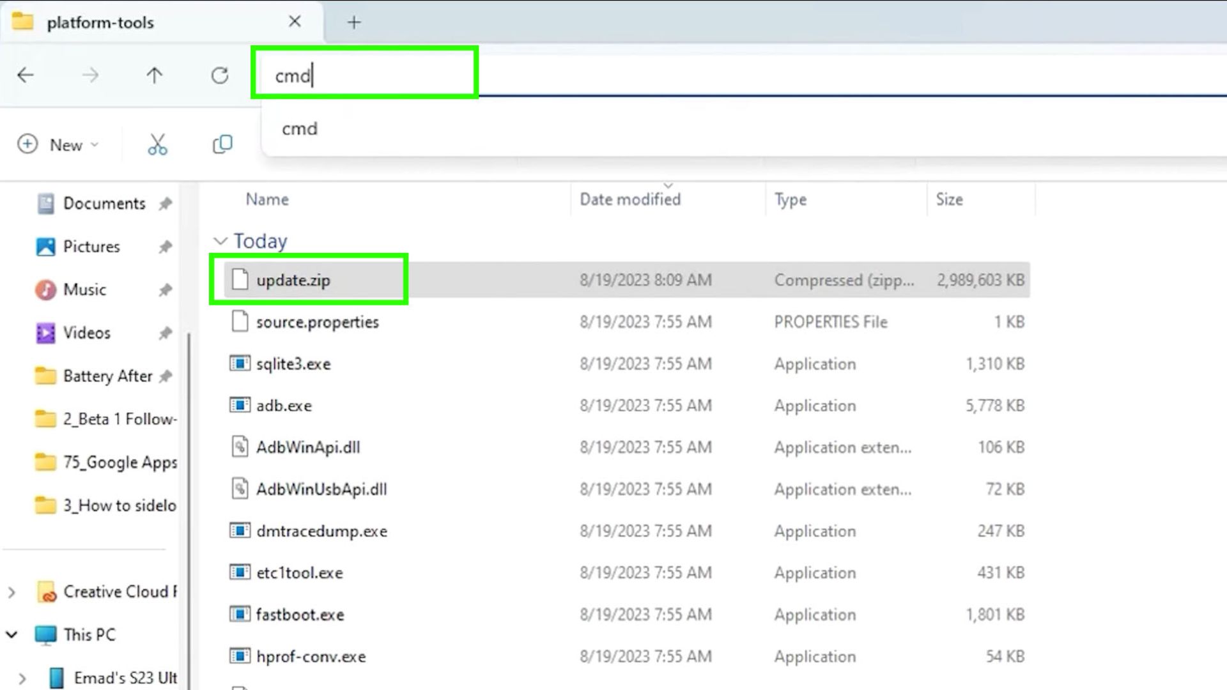Click the source.properties file
This screenshot has height=690, width=1227.
click(317, 322)
